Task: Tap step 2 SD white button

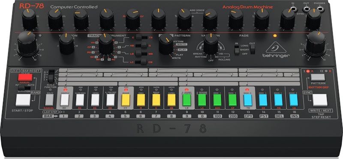Action: 80,100
